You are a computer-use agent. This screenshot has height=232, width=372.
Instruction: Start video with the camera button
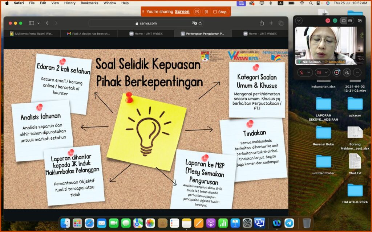point(319,72)
